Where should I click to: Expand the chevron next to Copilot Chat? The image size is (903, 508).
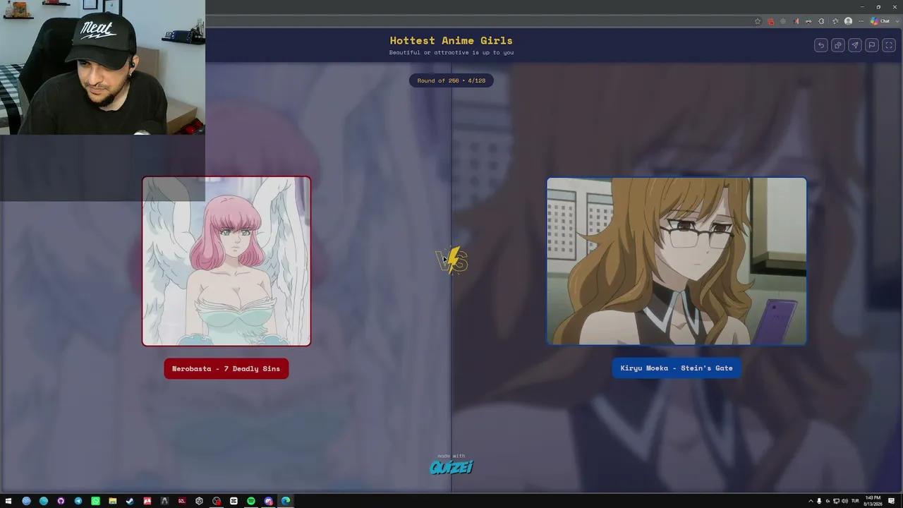click(896, 21)
